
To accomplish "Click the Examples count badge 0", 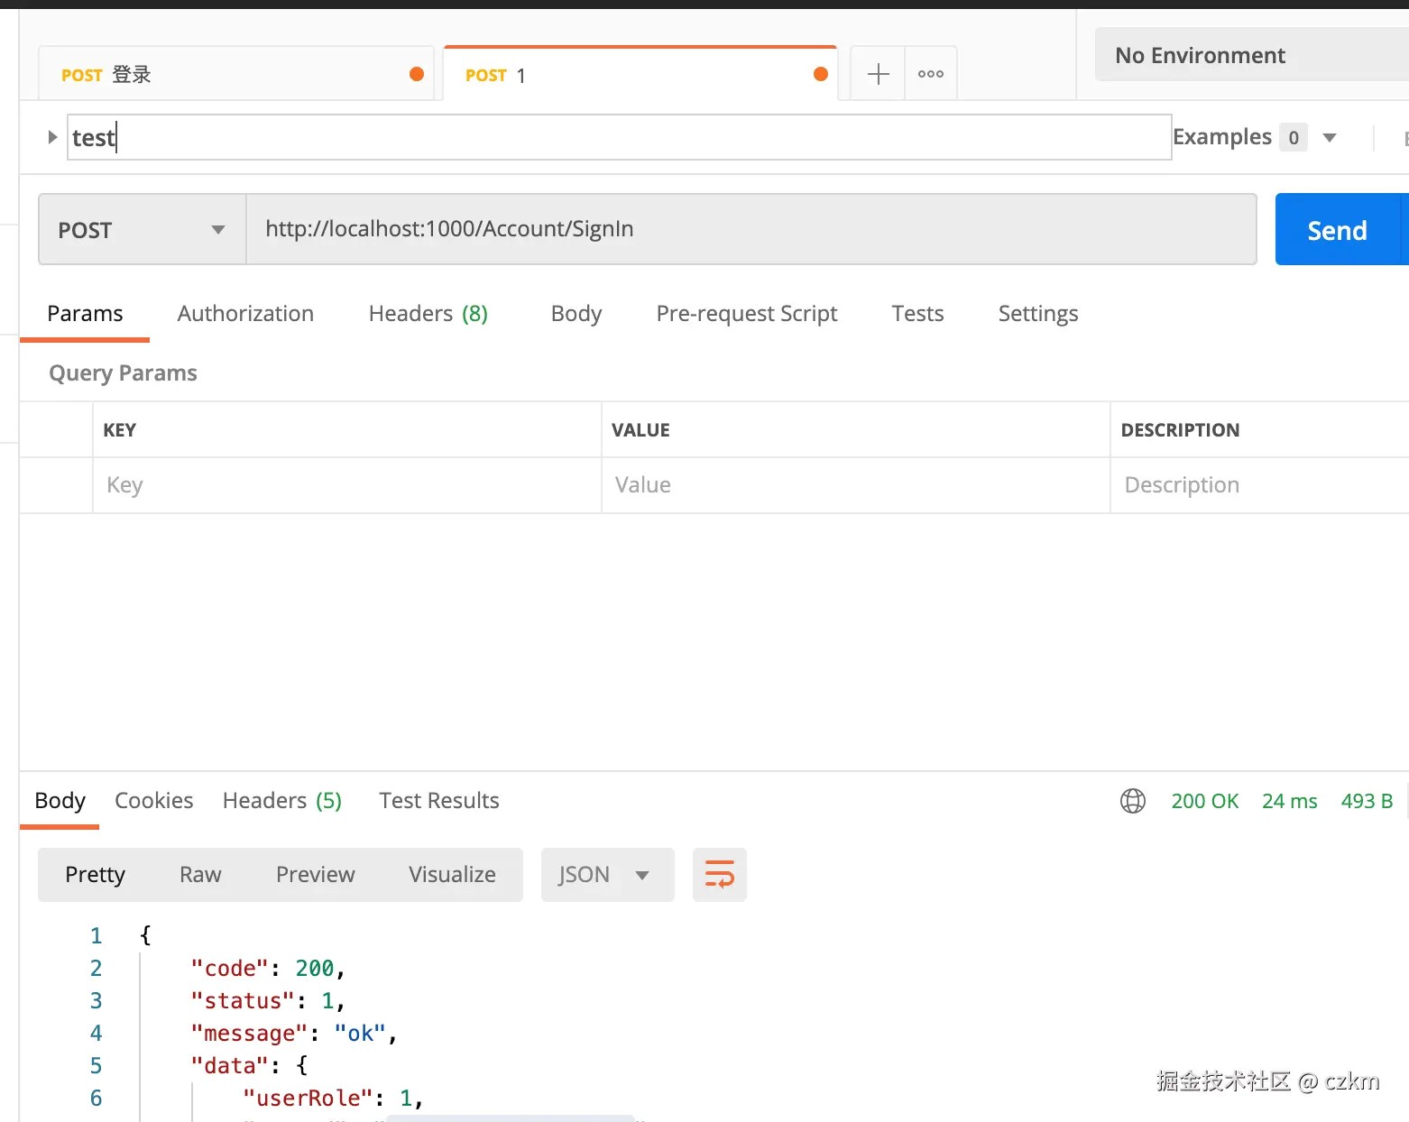I will tap(1294, 138).
